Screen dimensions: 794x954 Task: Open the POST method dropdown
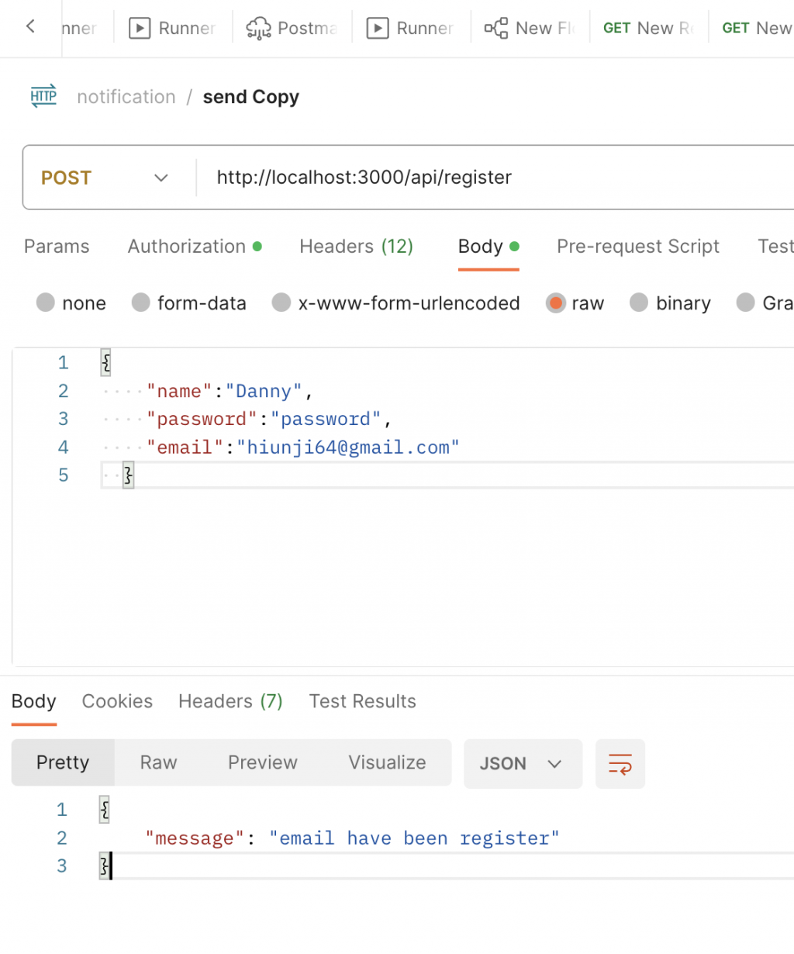click(x=105, y=178)
